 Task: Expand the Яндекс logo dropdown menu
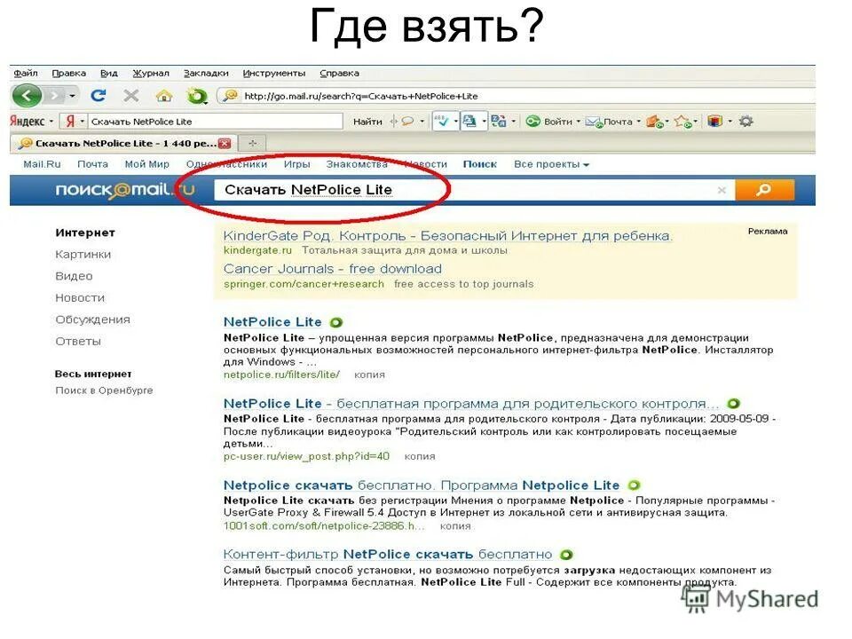click(51, 122)
